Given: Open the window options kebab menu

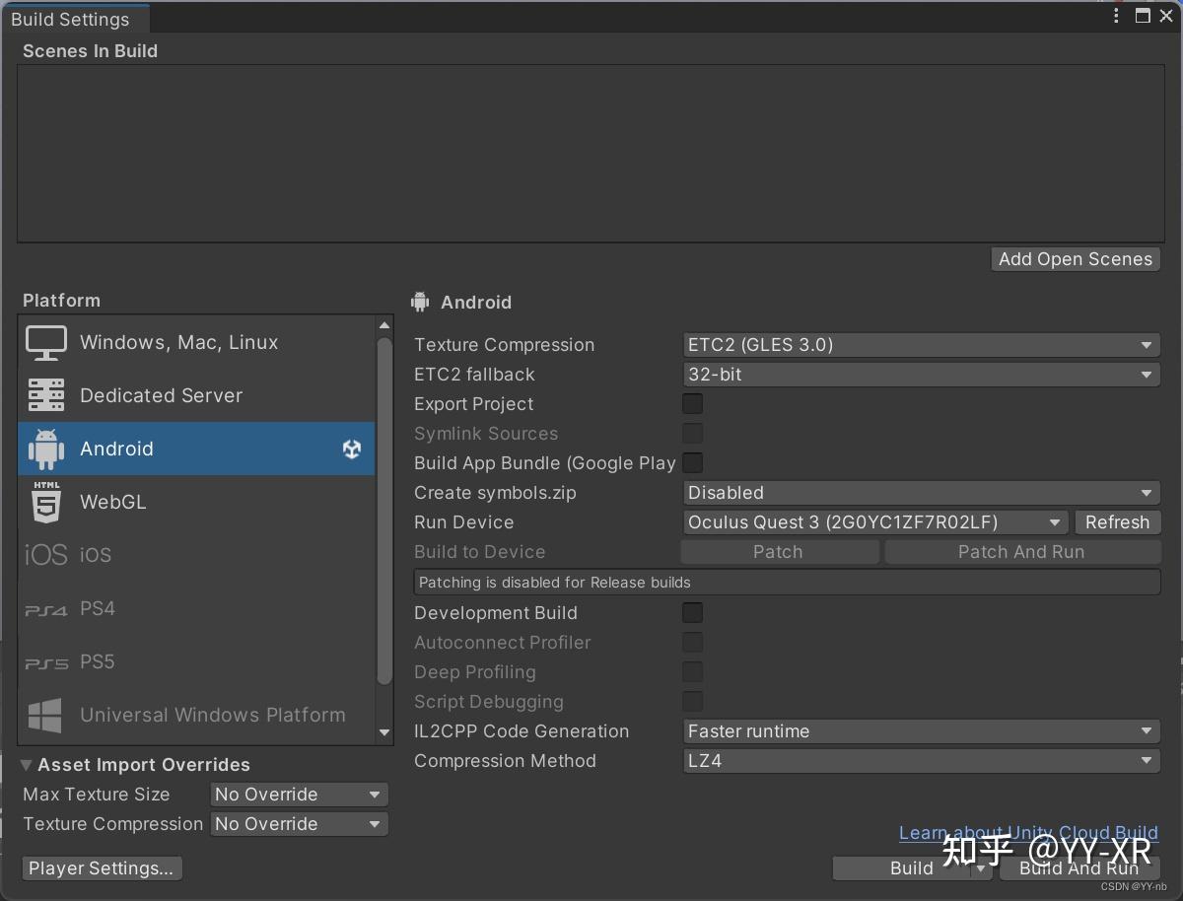Looking at the screenshot, I should coord(1115,16).
